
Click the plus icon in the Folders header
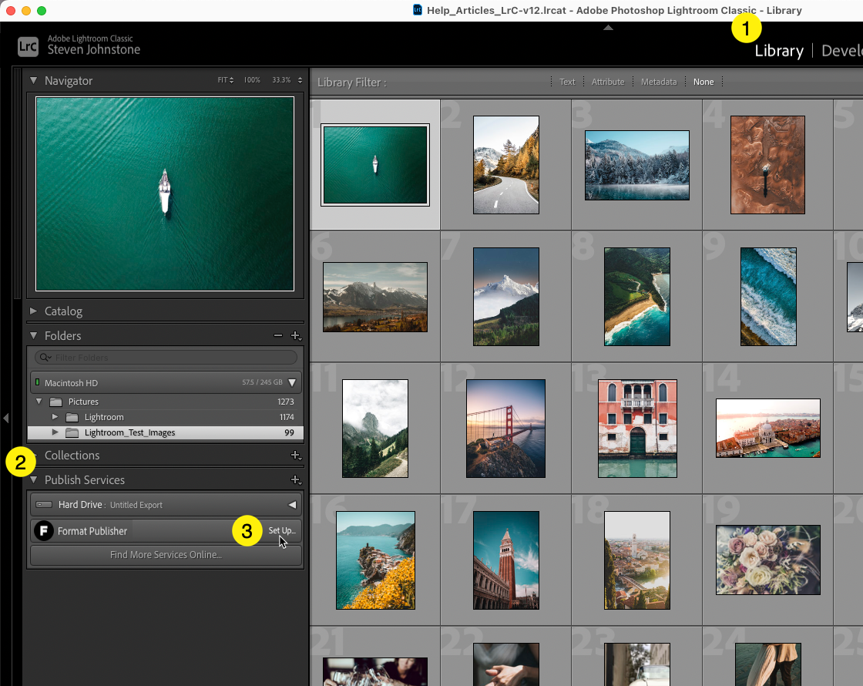296,335
